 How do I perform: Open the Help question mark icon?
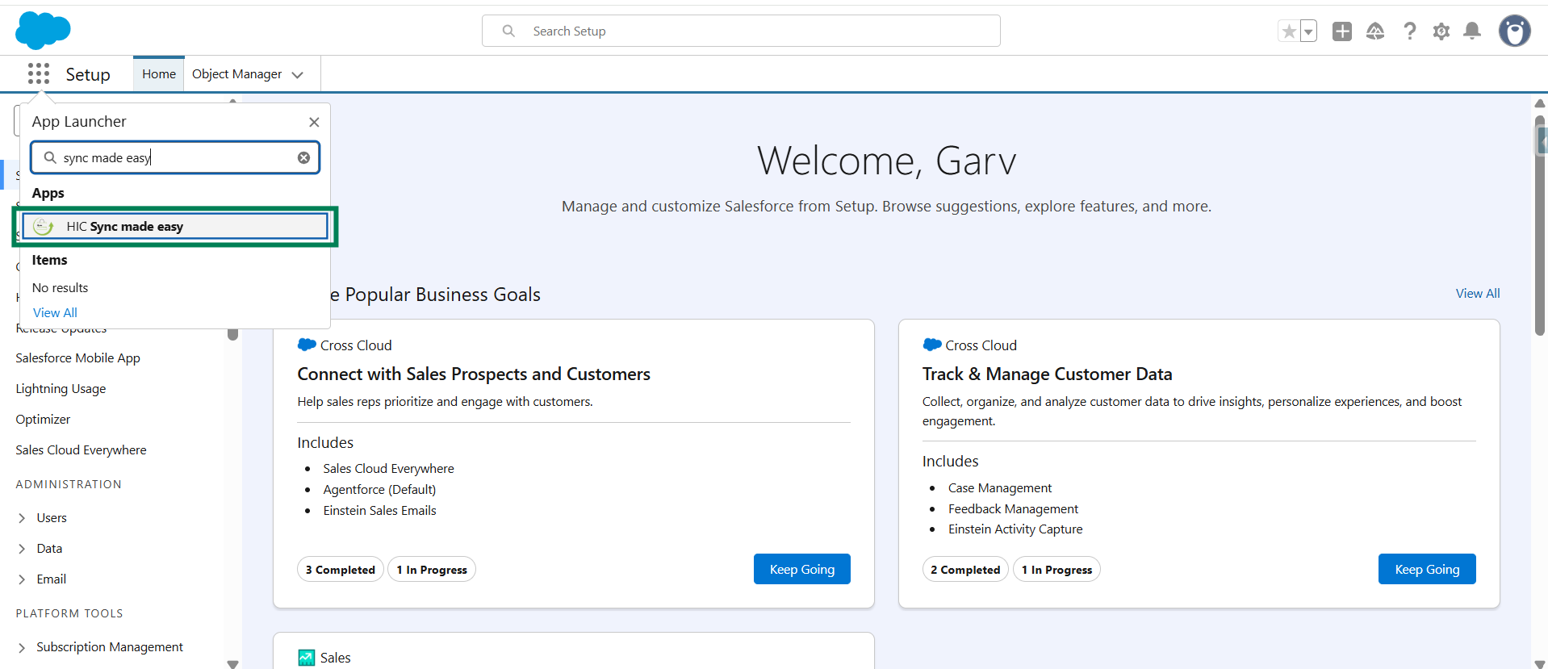1409,31
